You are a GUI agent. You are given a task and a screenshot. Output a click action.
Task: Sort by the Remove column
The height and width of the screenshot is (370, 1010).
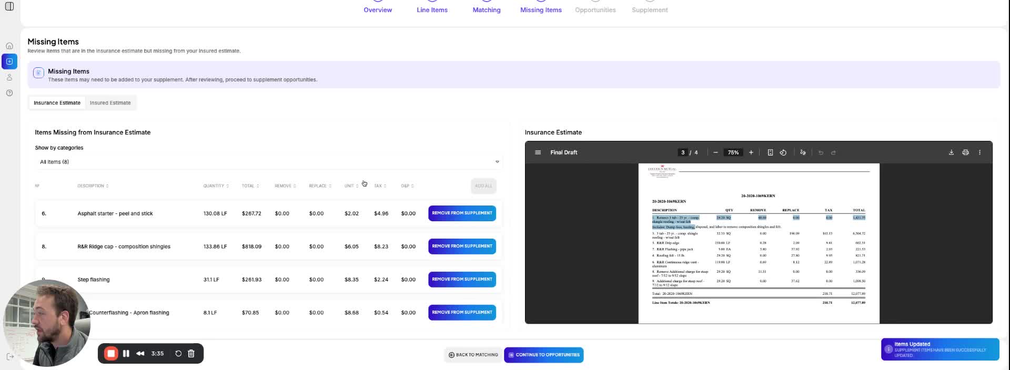(285, 186)
